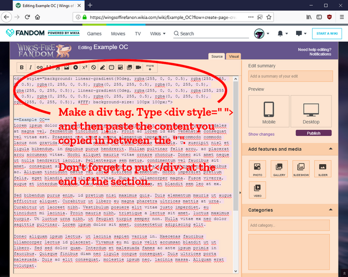The height and width of the screenshot is (277, 348).
Task: Open the Show changes link
Action: [261, 134]
